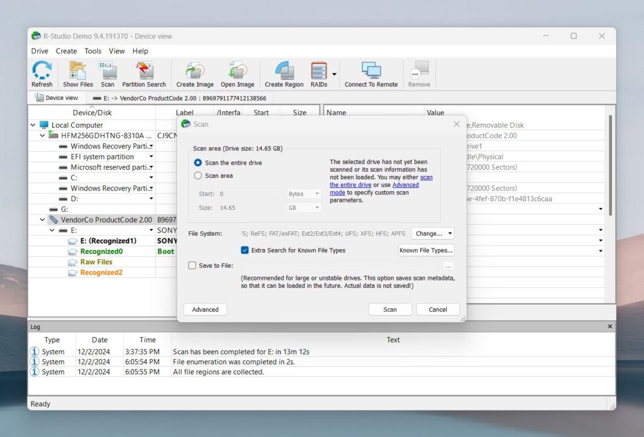The height and width of the screenshot is (437, 644).
Task: Enable the Save to File option
Action: 192,265
